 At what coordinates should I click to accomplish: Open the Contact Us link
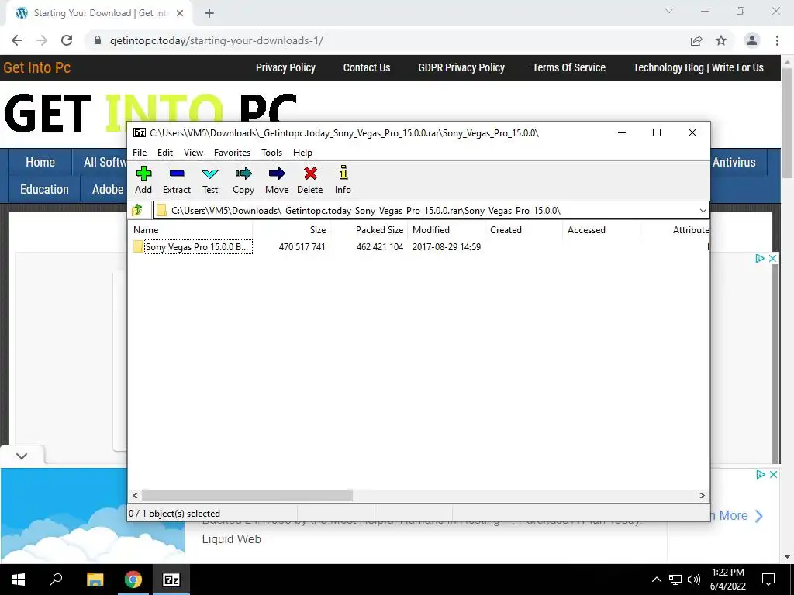[x=367, y=67]
